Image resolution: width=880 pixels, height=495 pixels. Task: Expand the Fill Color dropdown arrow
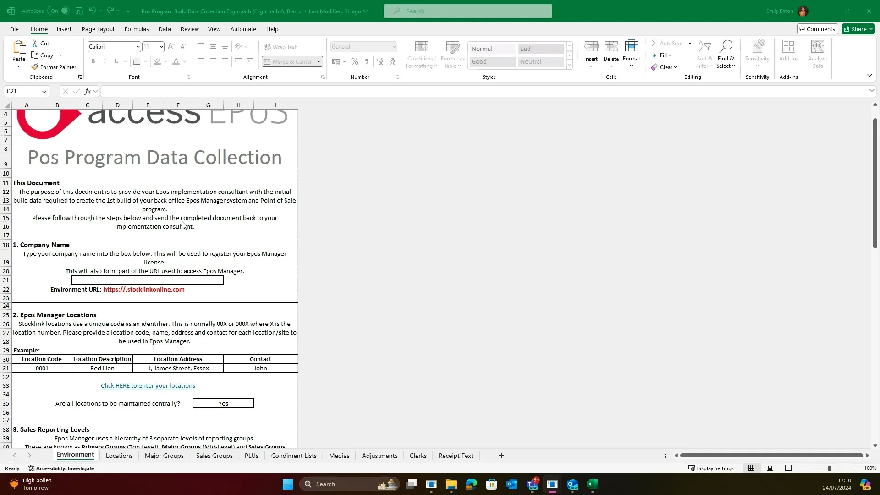[165, 61]
